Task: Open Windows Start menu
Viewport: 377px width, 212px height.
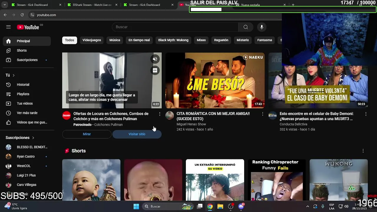Action: click(136, 206)
